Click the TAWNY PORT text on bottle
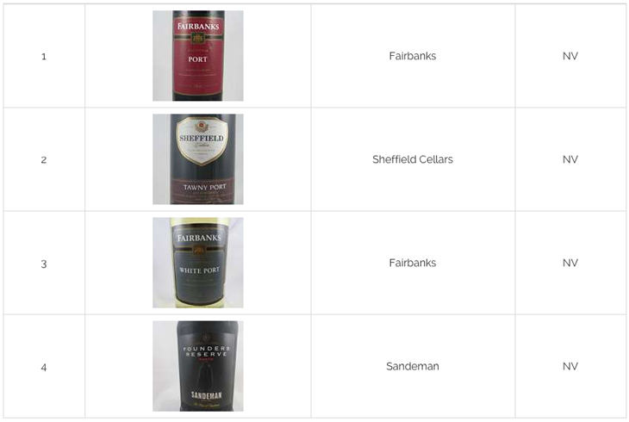 point(204,187)
